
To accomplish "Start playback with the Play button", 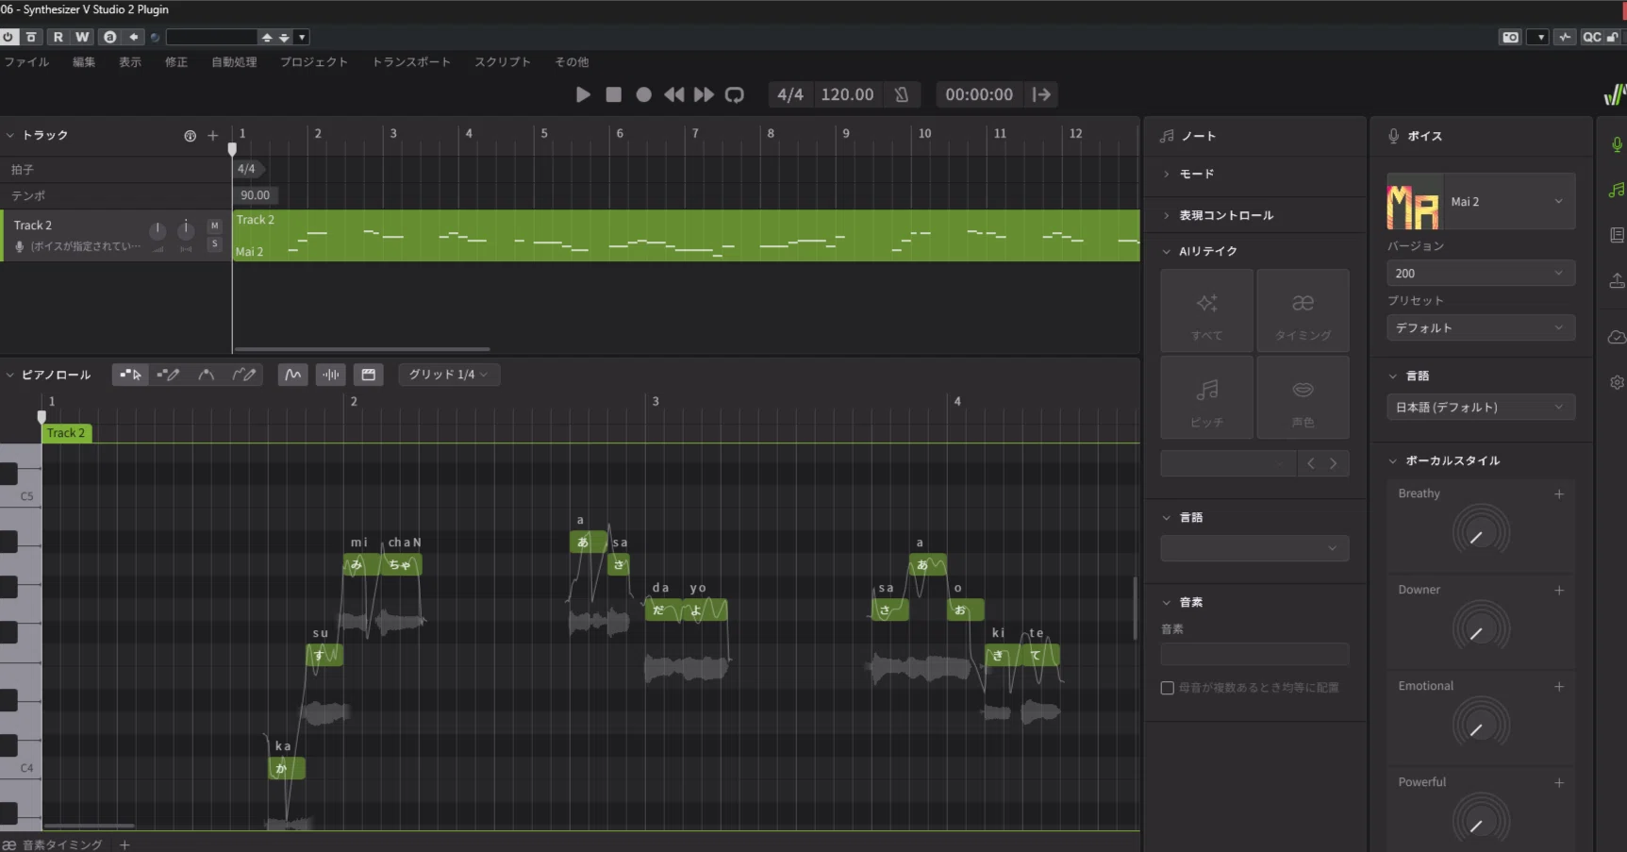I will click(x=583, y=94).
